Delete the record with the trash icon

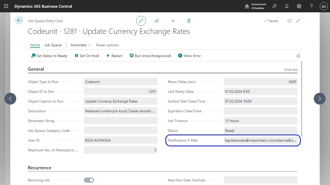coord(189,21)
